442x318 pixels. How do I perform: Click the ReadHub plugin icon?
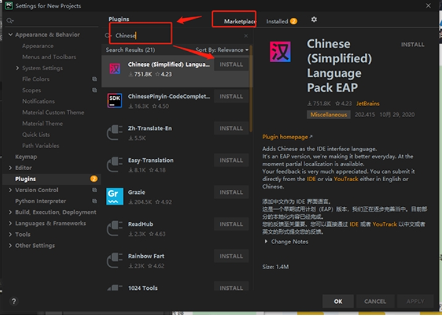coord(115,228)
